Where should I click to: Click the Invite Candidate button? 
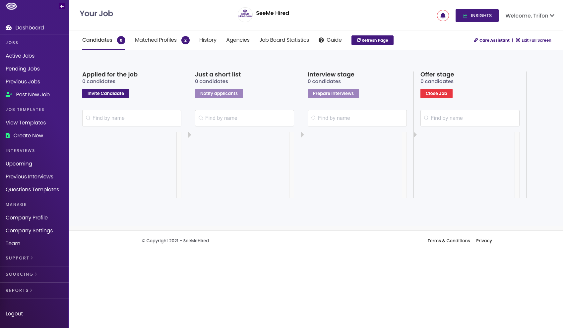(x=105, y=93)
